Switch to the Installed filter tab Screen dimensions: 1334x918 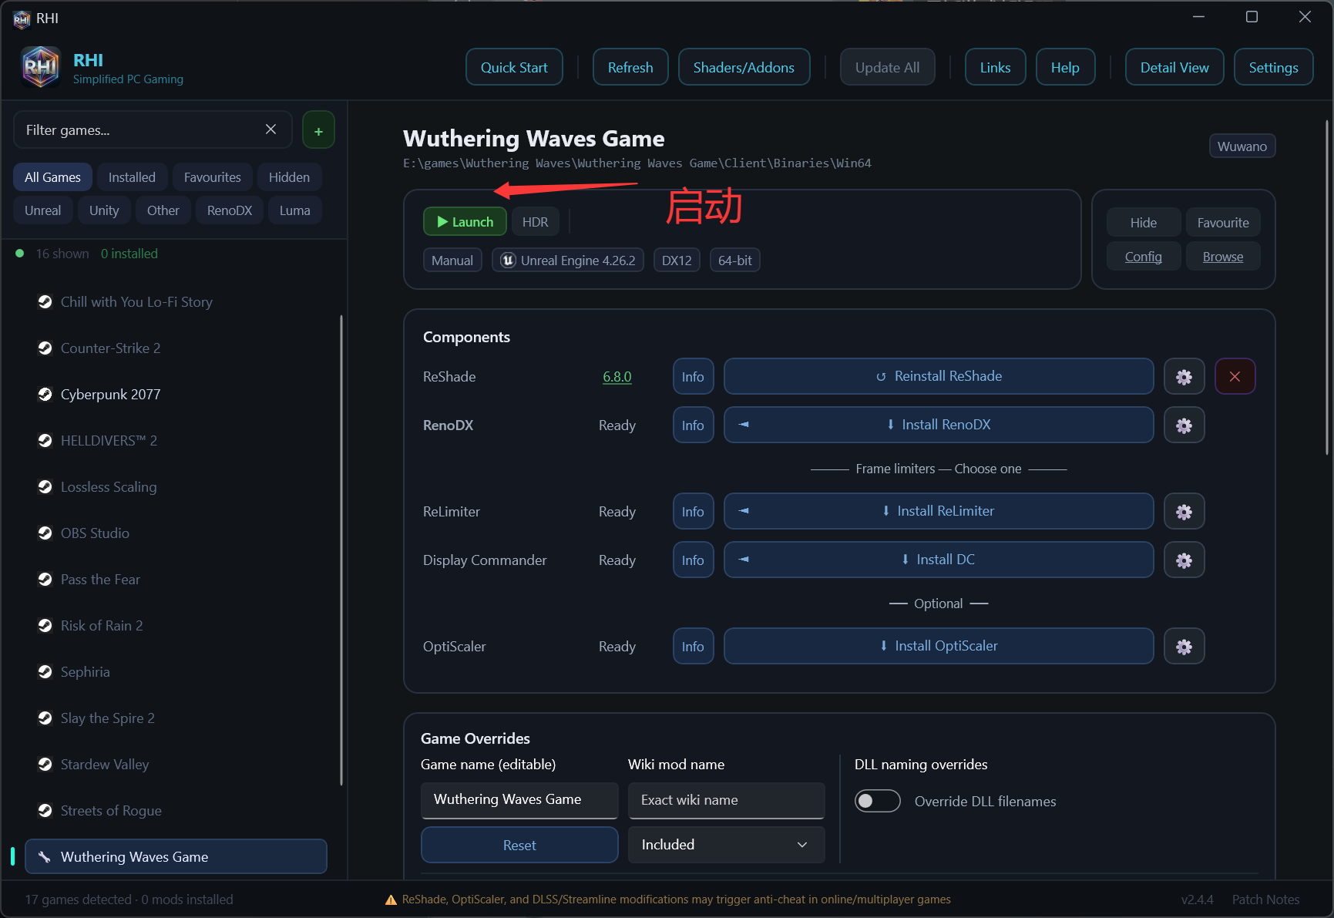coord(132,177)
